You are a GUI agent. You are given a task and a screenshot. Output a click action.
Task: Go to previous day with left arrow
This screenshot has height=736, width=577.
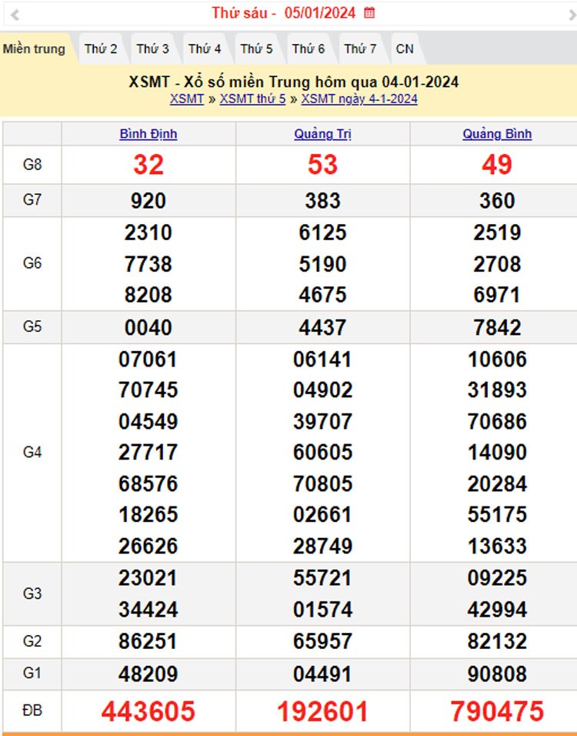pos(15,14)
